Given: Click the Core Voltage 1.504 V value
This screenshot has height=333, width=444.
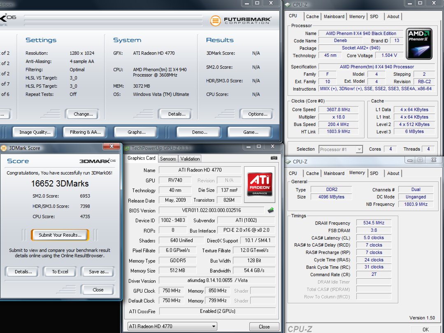Looking at the screenshot, I should pyautogui.click(x=389, y=55).
